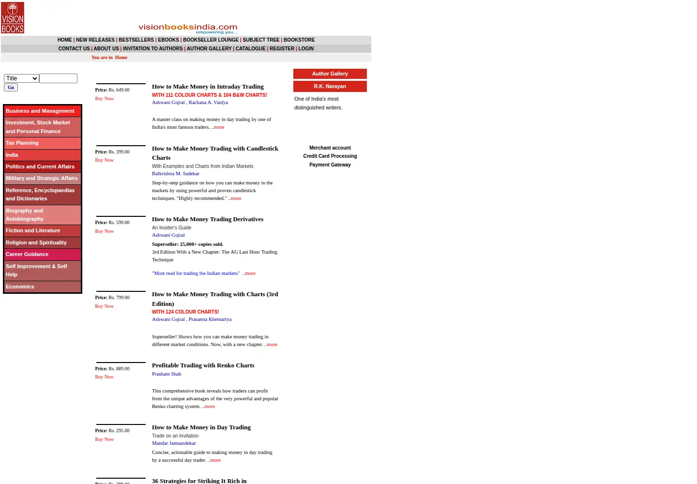Viewport: 697px width, 484px height.
Task: Open How to Make Money in Intraday Trading
Action: pyautogui.click(x=208, y=87)
